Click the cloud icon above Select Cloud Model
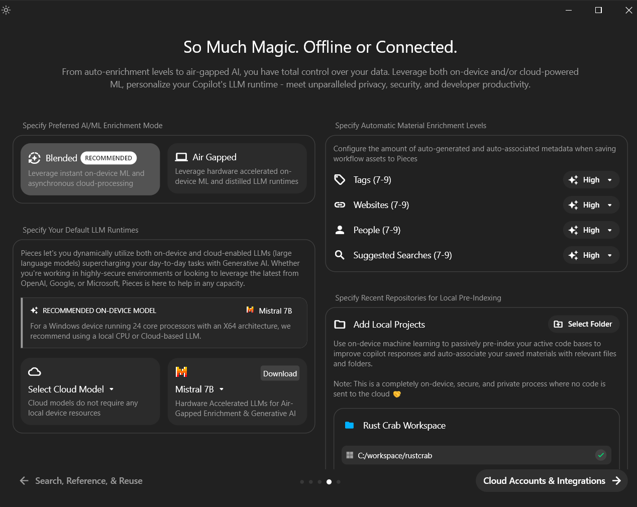This screenshot has height=507, width=637. click(x=35, y=372)
